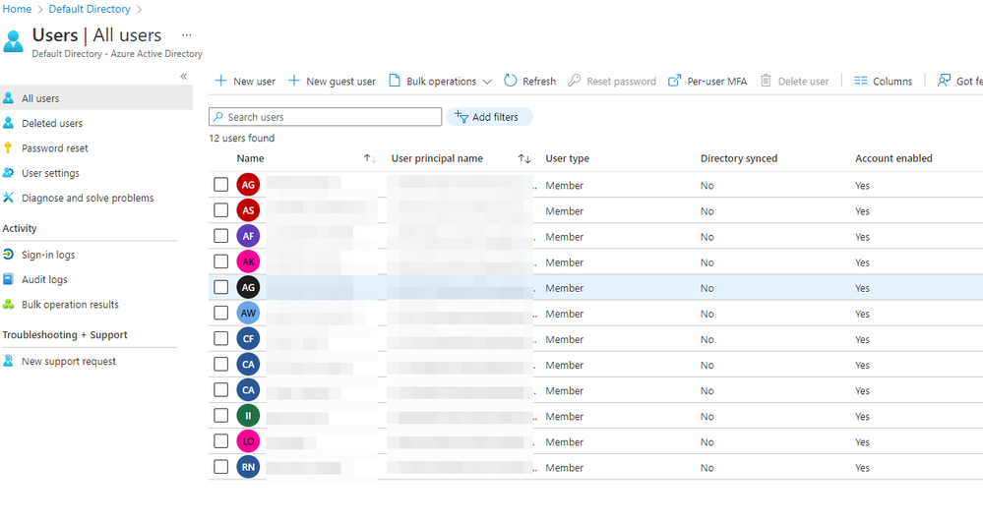Screen dimensions: 983x522
Task: Click the Per-user MFA external link icon
Action: click(675, 81)
